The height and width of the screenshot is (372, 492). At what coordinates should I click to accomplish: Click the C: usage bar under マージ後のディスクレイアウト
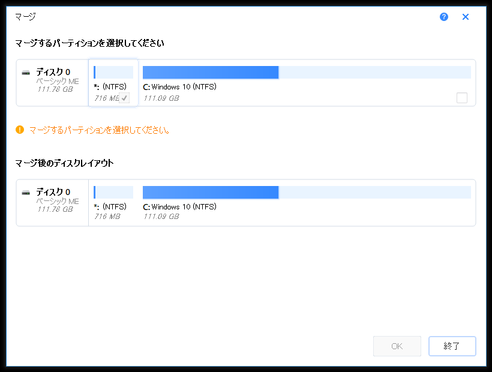(306, 192)
